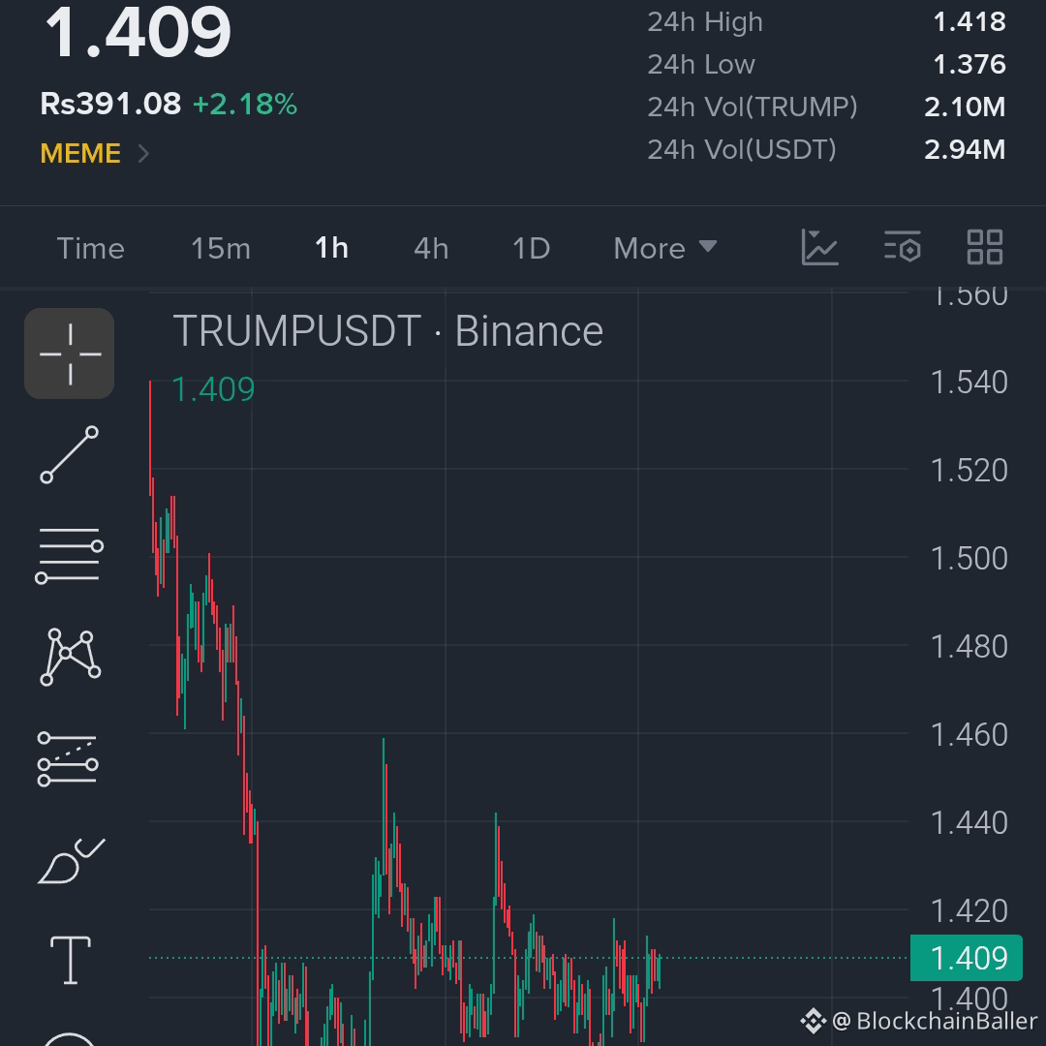This screenshot has width=1046, height=1046.
Task: Click the 1.440 price axis label
Action: coord(969,822)
